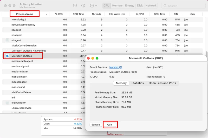The width and height of the screenshot is (208, 138).
Task: Open the Disk tab
Action: 140,5
